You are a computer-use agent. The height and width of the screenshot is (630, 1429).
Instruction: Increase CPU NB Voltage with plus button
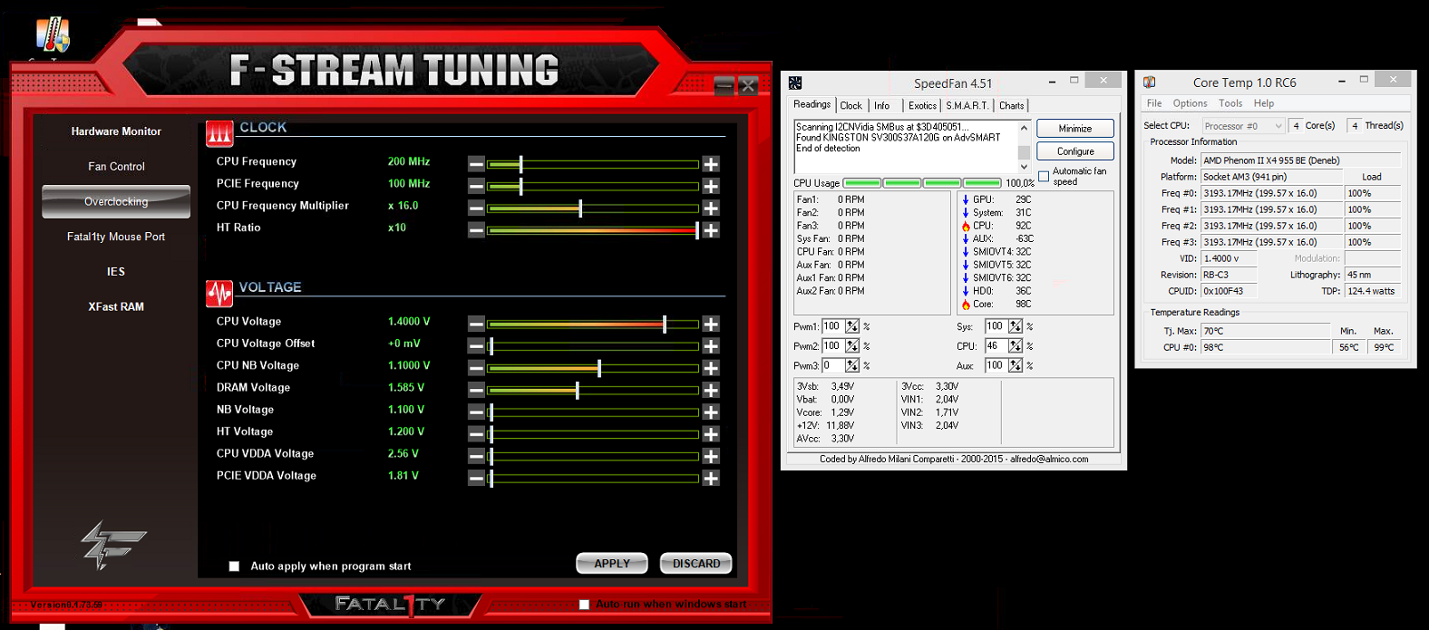click(x=711, y=368)
